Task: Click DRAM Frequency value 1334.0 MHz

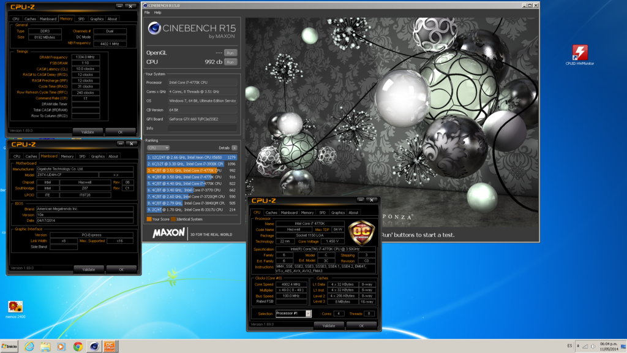Action: (x=85, y=57)
